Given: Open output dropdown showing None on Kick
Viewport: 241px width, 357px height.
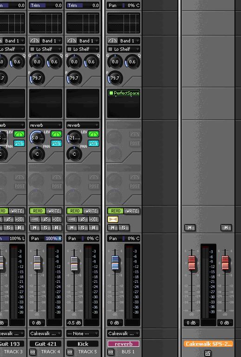Looking at the screenshot, I should click(x=83, y=334).
